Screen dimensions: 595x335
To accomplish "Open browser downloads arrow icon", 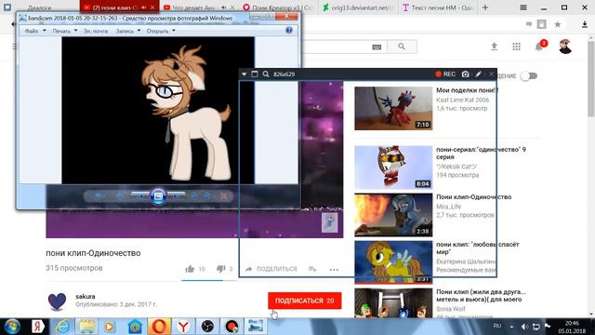I will click(x=585, y=25).
